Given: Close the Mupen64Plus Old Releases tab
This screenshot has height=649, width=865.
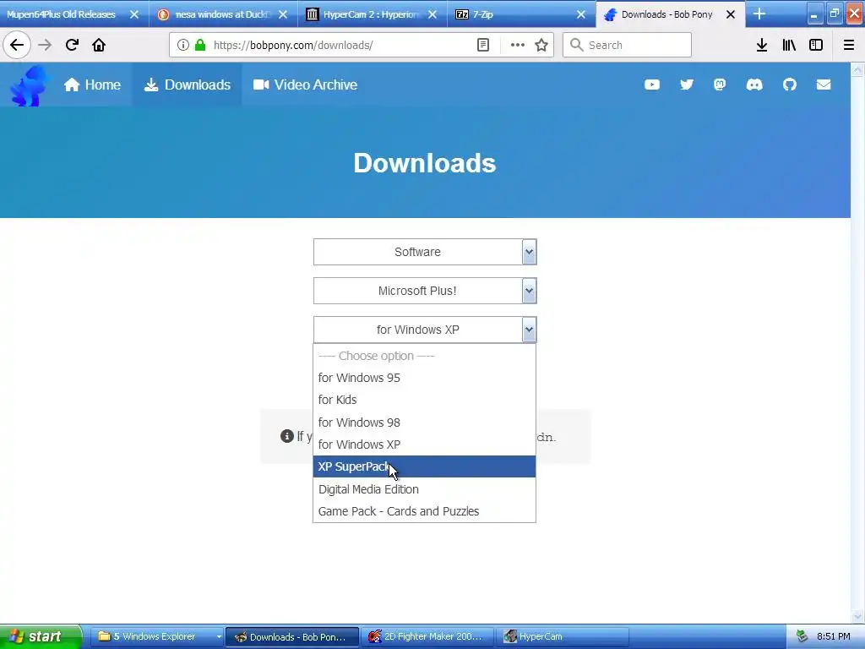Looking at the screenshot, I should tap(134, 14).
